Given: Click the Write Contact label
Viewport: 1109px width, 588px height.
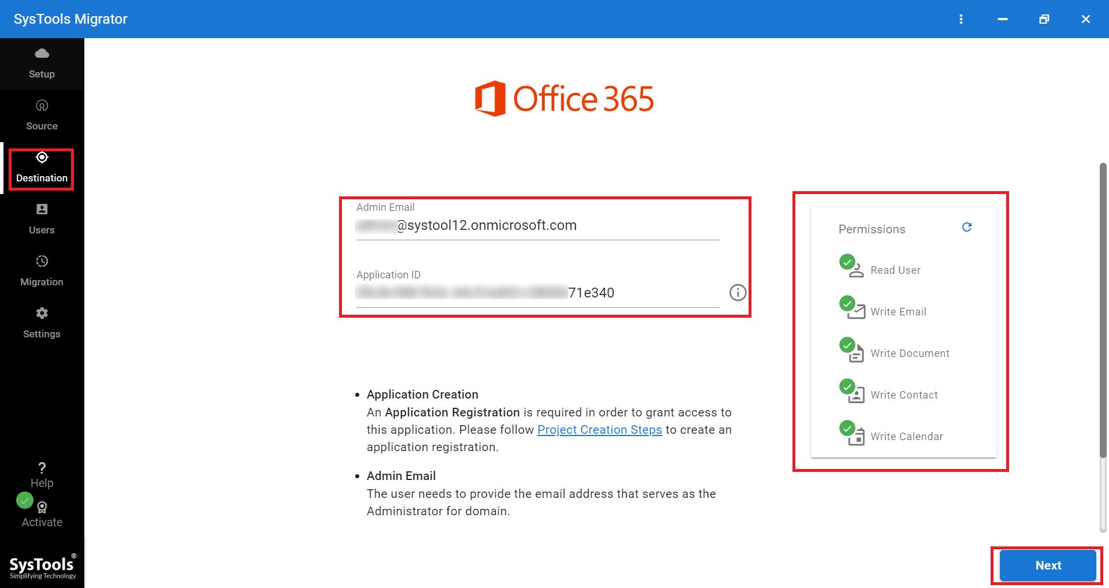Looking at the screenshot, I should (x=904, y=395).
